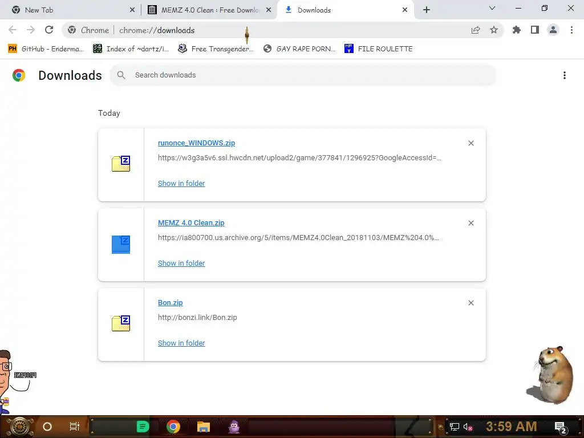Open the tab search chevron
584x438 pixels.
coord(492,8)
